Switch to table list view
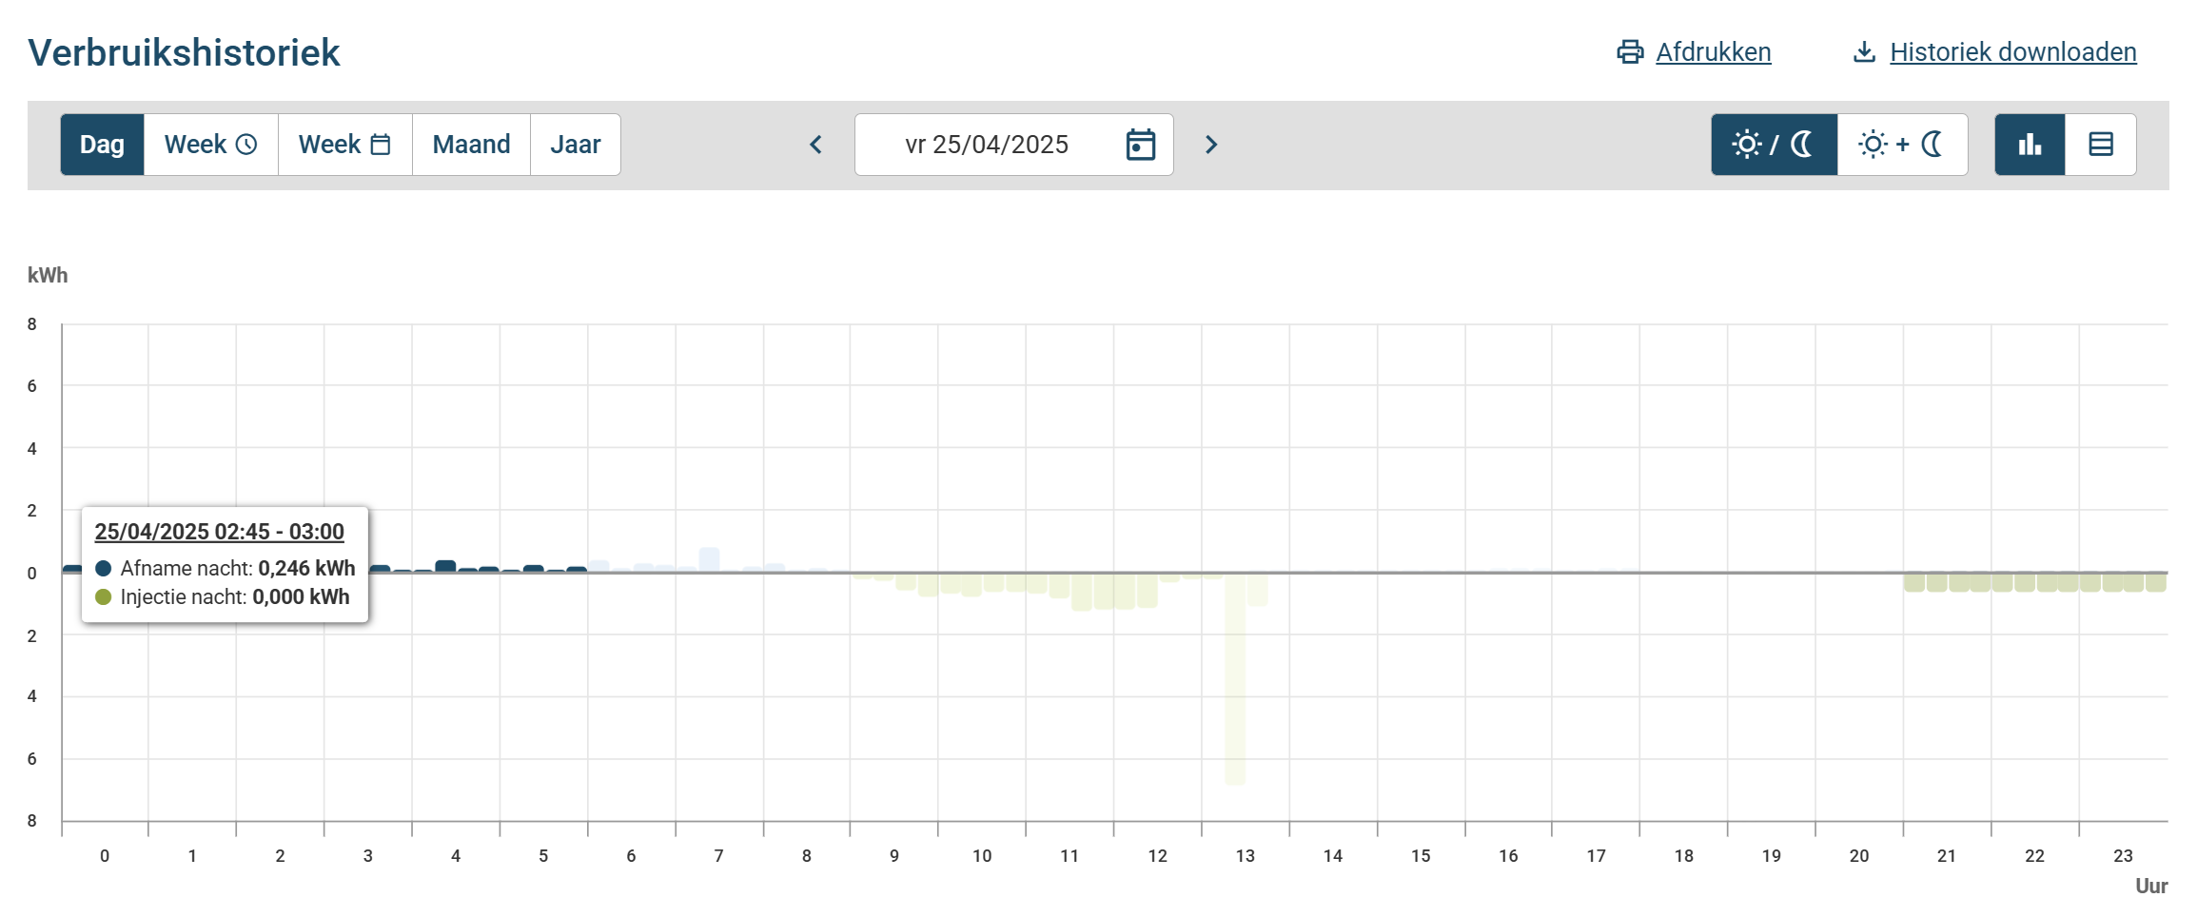Viewport: 2197px width, 917px height. pos(2100,145)
